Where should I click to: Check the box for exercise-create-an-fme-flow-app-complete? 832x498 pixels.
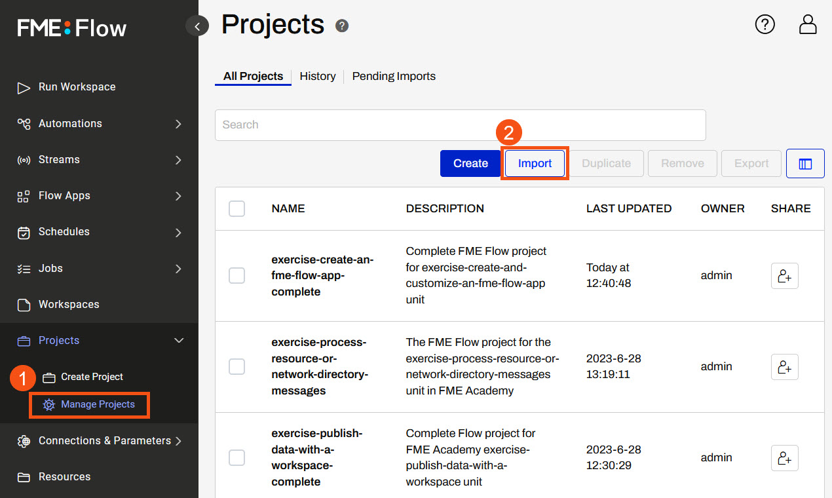(x=236, y=276)
